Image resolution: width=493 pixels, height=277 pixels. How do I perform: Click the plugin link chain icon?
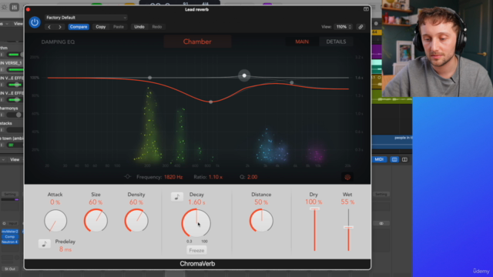[x=361, y=27]
